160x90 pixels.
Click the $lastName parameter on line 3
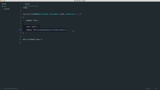point(54,14)
